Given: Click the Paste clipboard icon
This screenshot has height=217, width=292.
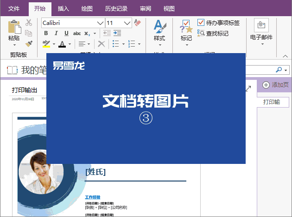Looking at the screenshot, I should (x=14, y=27).
